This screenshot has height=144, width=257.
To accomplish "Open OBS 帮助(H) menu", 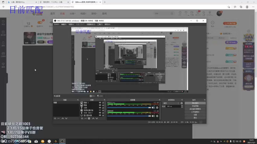I will tap(107, 24).
